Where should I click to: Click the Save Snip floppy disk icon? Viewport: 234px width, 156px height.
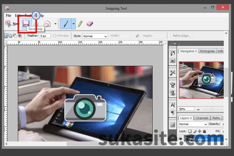pyautogui.click(x=26, y=24)
